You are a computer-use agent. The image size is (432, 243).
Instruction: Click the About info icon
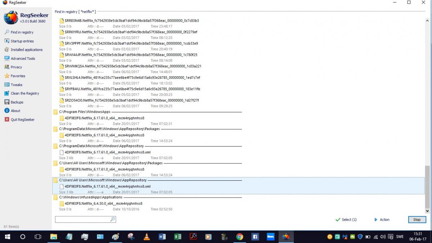(x=7, y=111)
